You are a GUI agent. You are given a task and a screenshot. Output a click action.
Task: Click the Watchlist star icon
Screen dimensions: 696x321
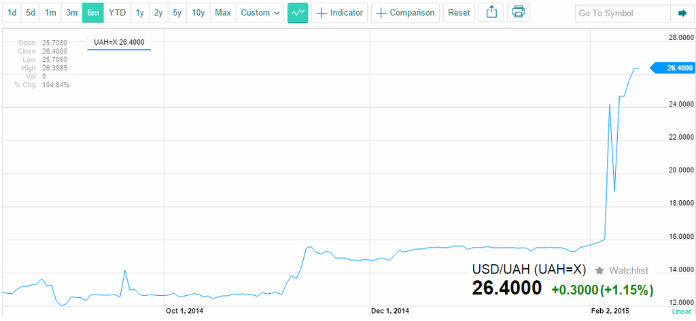[x=599, y=270]
